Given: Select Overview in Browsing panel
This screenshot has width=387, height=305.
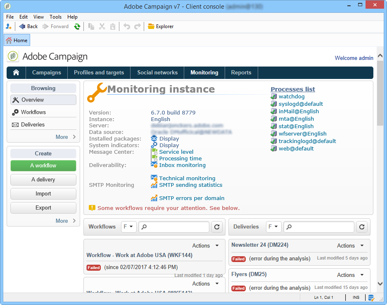Looking at the screenshot, I should [43, 100].
